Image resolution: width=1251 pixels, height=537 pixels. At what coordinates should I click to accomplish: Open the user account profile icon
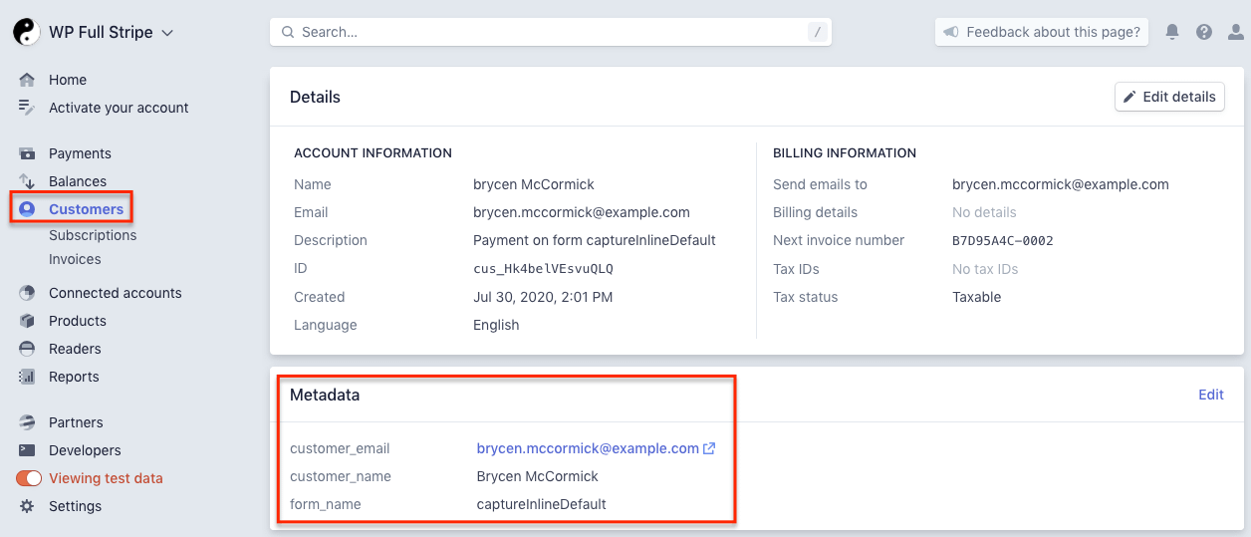pos(1236,32)
